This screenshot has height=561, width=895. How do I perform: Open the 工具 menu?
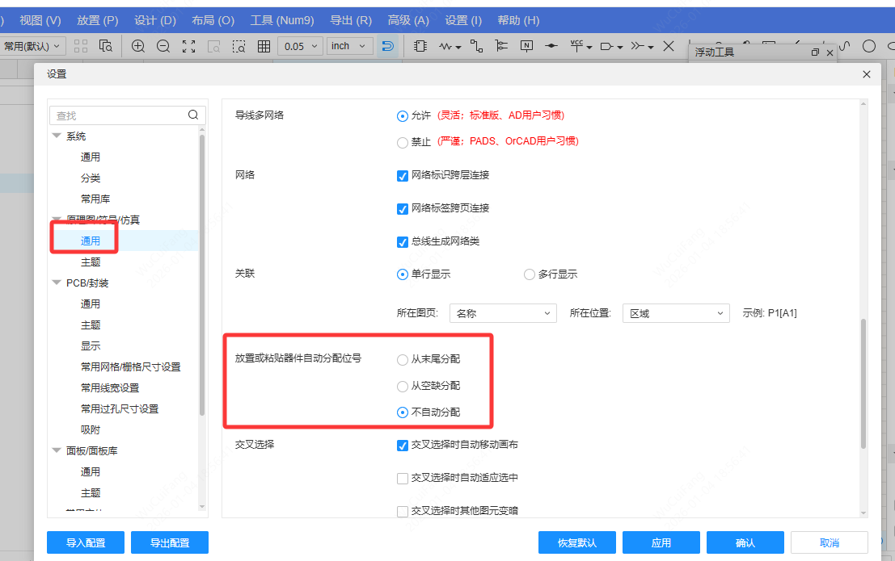point(282,19)
